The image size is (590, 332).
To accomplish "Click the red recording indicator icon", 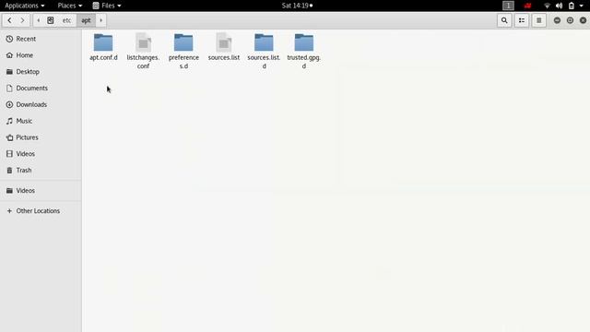I will coord(527,6).
